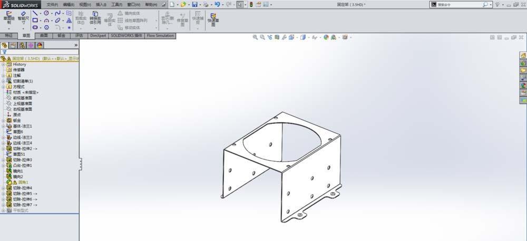Click Convert Entities (转换实体引用) tool
527x241 pixels.
point(95,18)
